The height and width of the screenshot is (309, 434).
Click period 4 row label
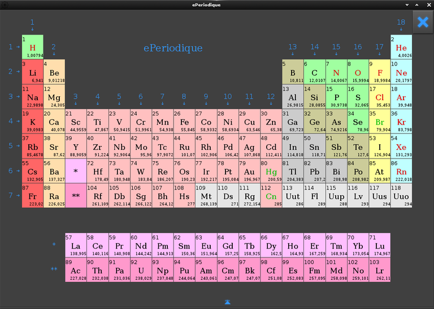pos(10,121)
